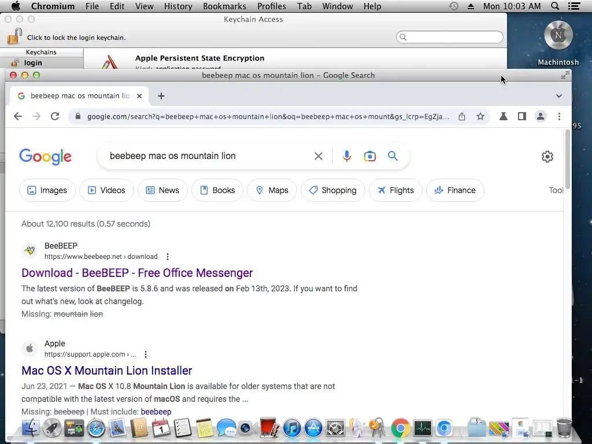The image size is (592, 444).
Task: Select the beebeep mac os mountain tab
Action: click(x=80, y=96)
